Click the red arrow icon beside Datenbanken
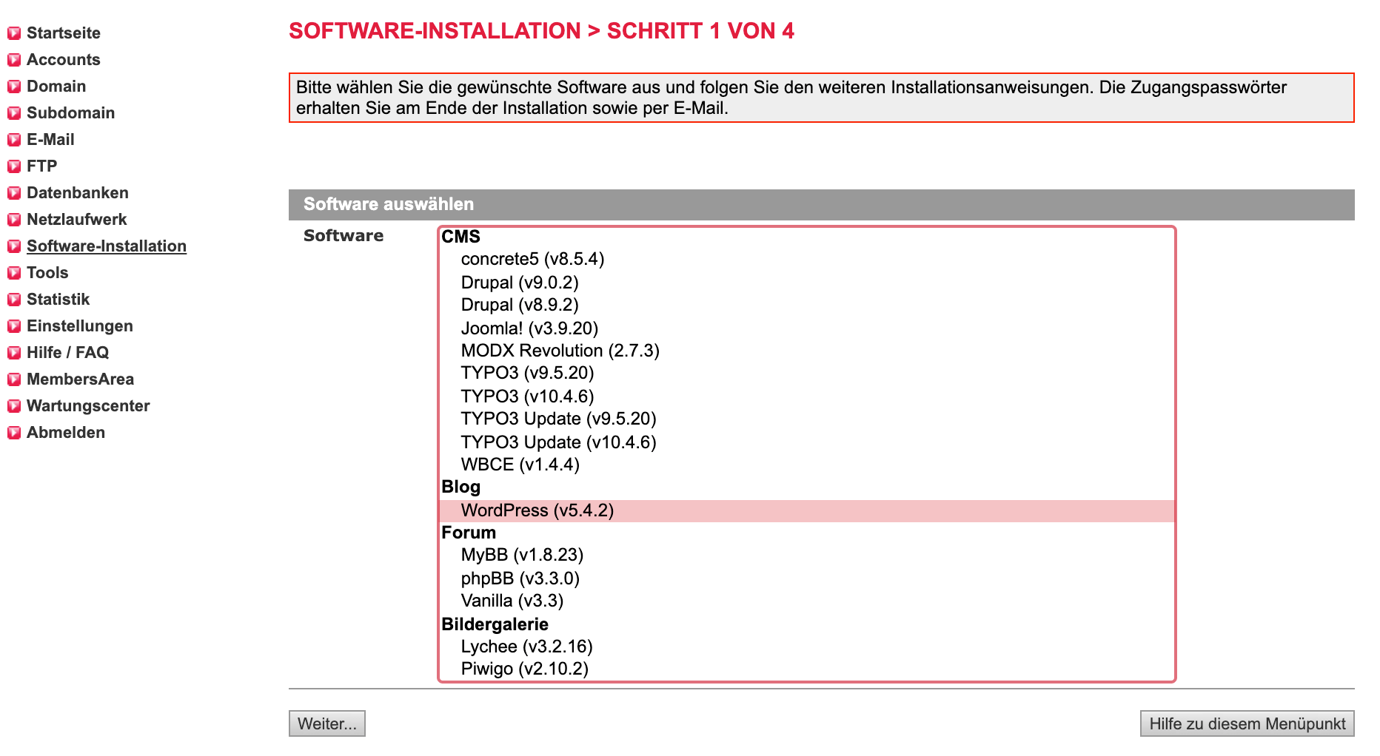Screen dimensions: 1380x756 pos(14,193)
